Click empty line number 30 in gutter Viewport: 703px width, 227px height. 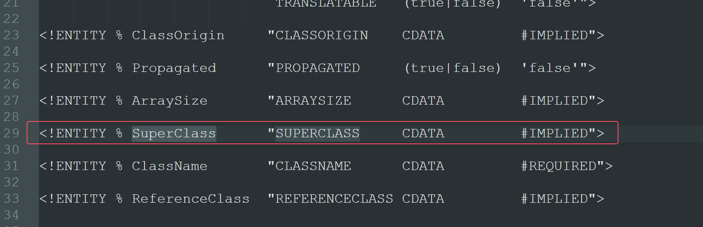(x=11, y=149)
